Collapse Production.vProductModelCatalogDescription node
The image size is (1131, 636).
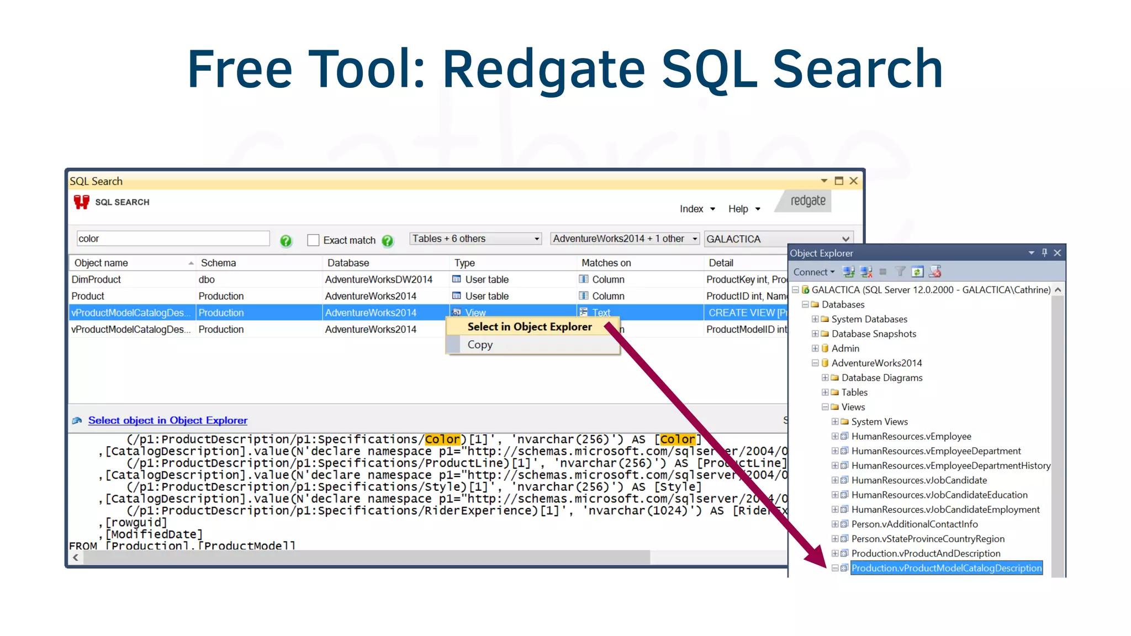[835, 568]
